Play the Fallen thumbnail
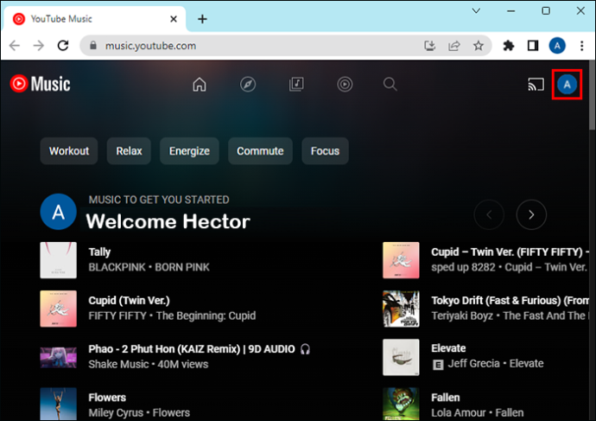Viewport: 596px width, 421px height. (x=401, y=404)
